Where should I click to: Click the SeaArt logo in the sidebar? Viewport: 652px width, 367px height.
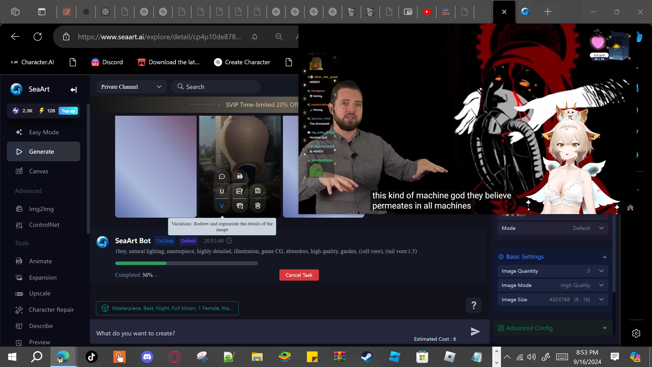coord(17,89)
